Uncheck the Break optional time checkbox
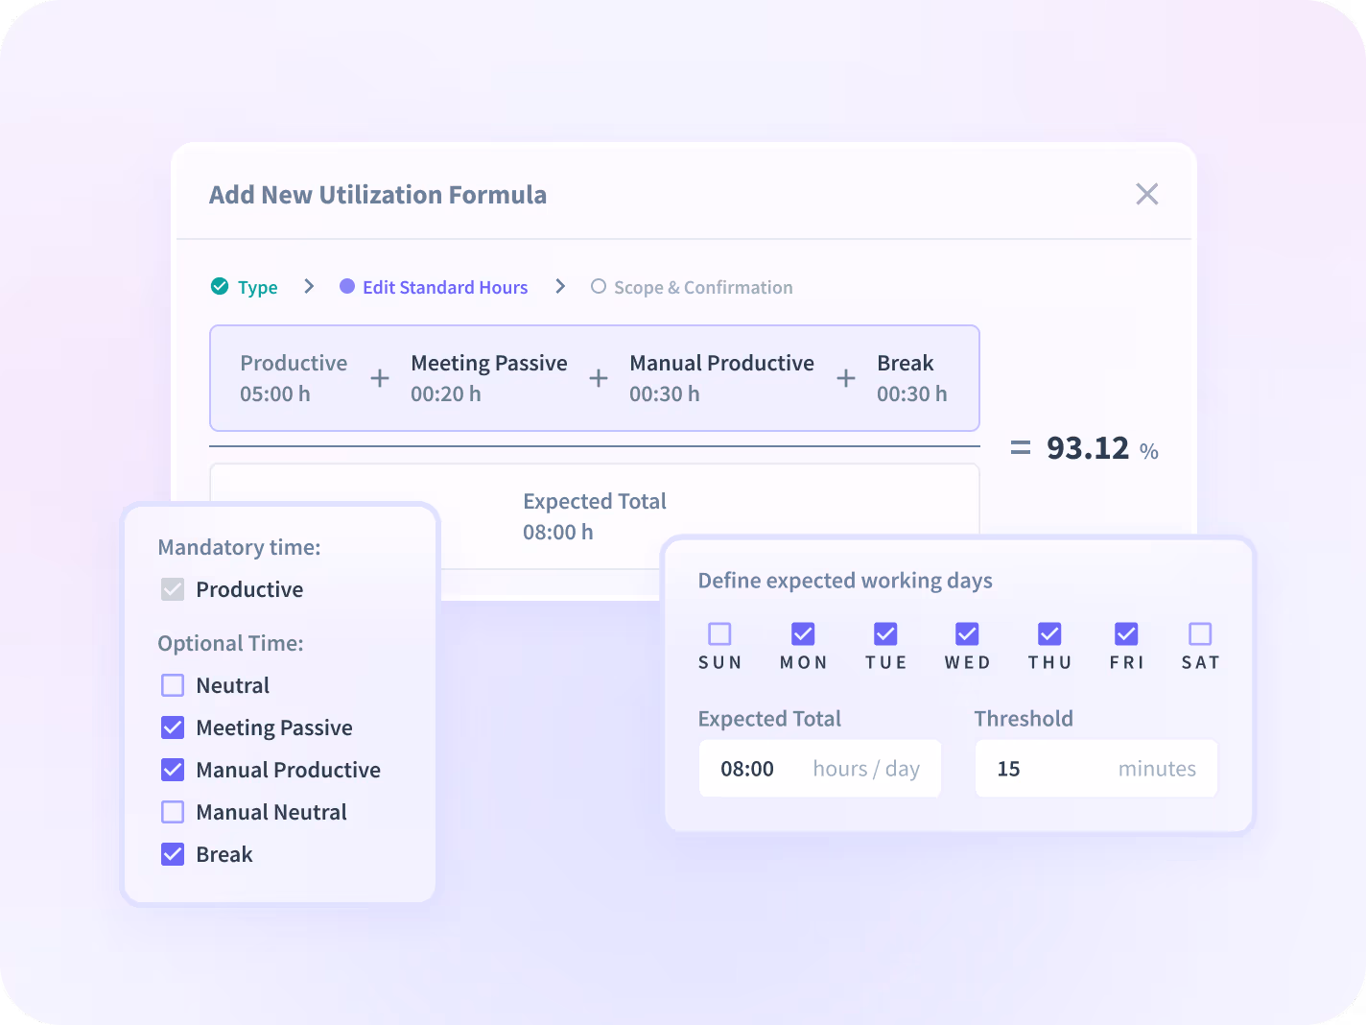Image resolution: width=1366 pixels, height=1025 pixels. 173,854
